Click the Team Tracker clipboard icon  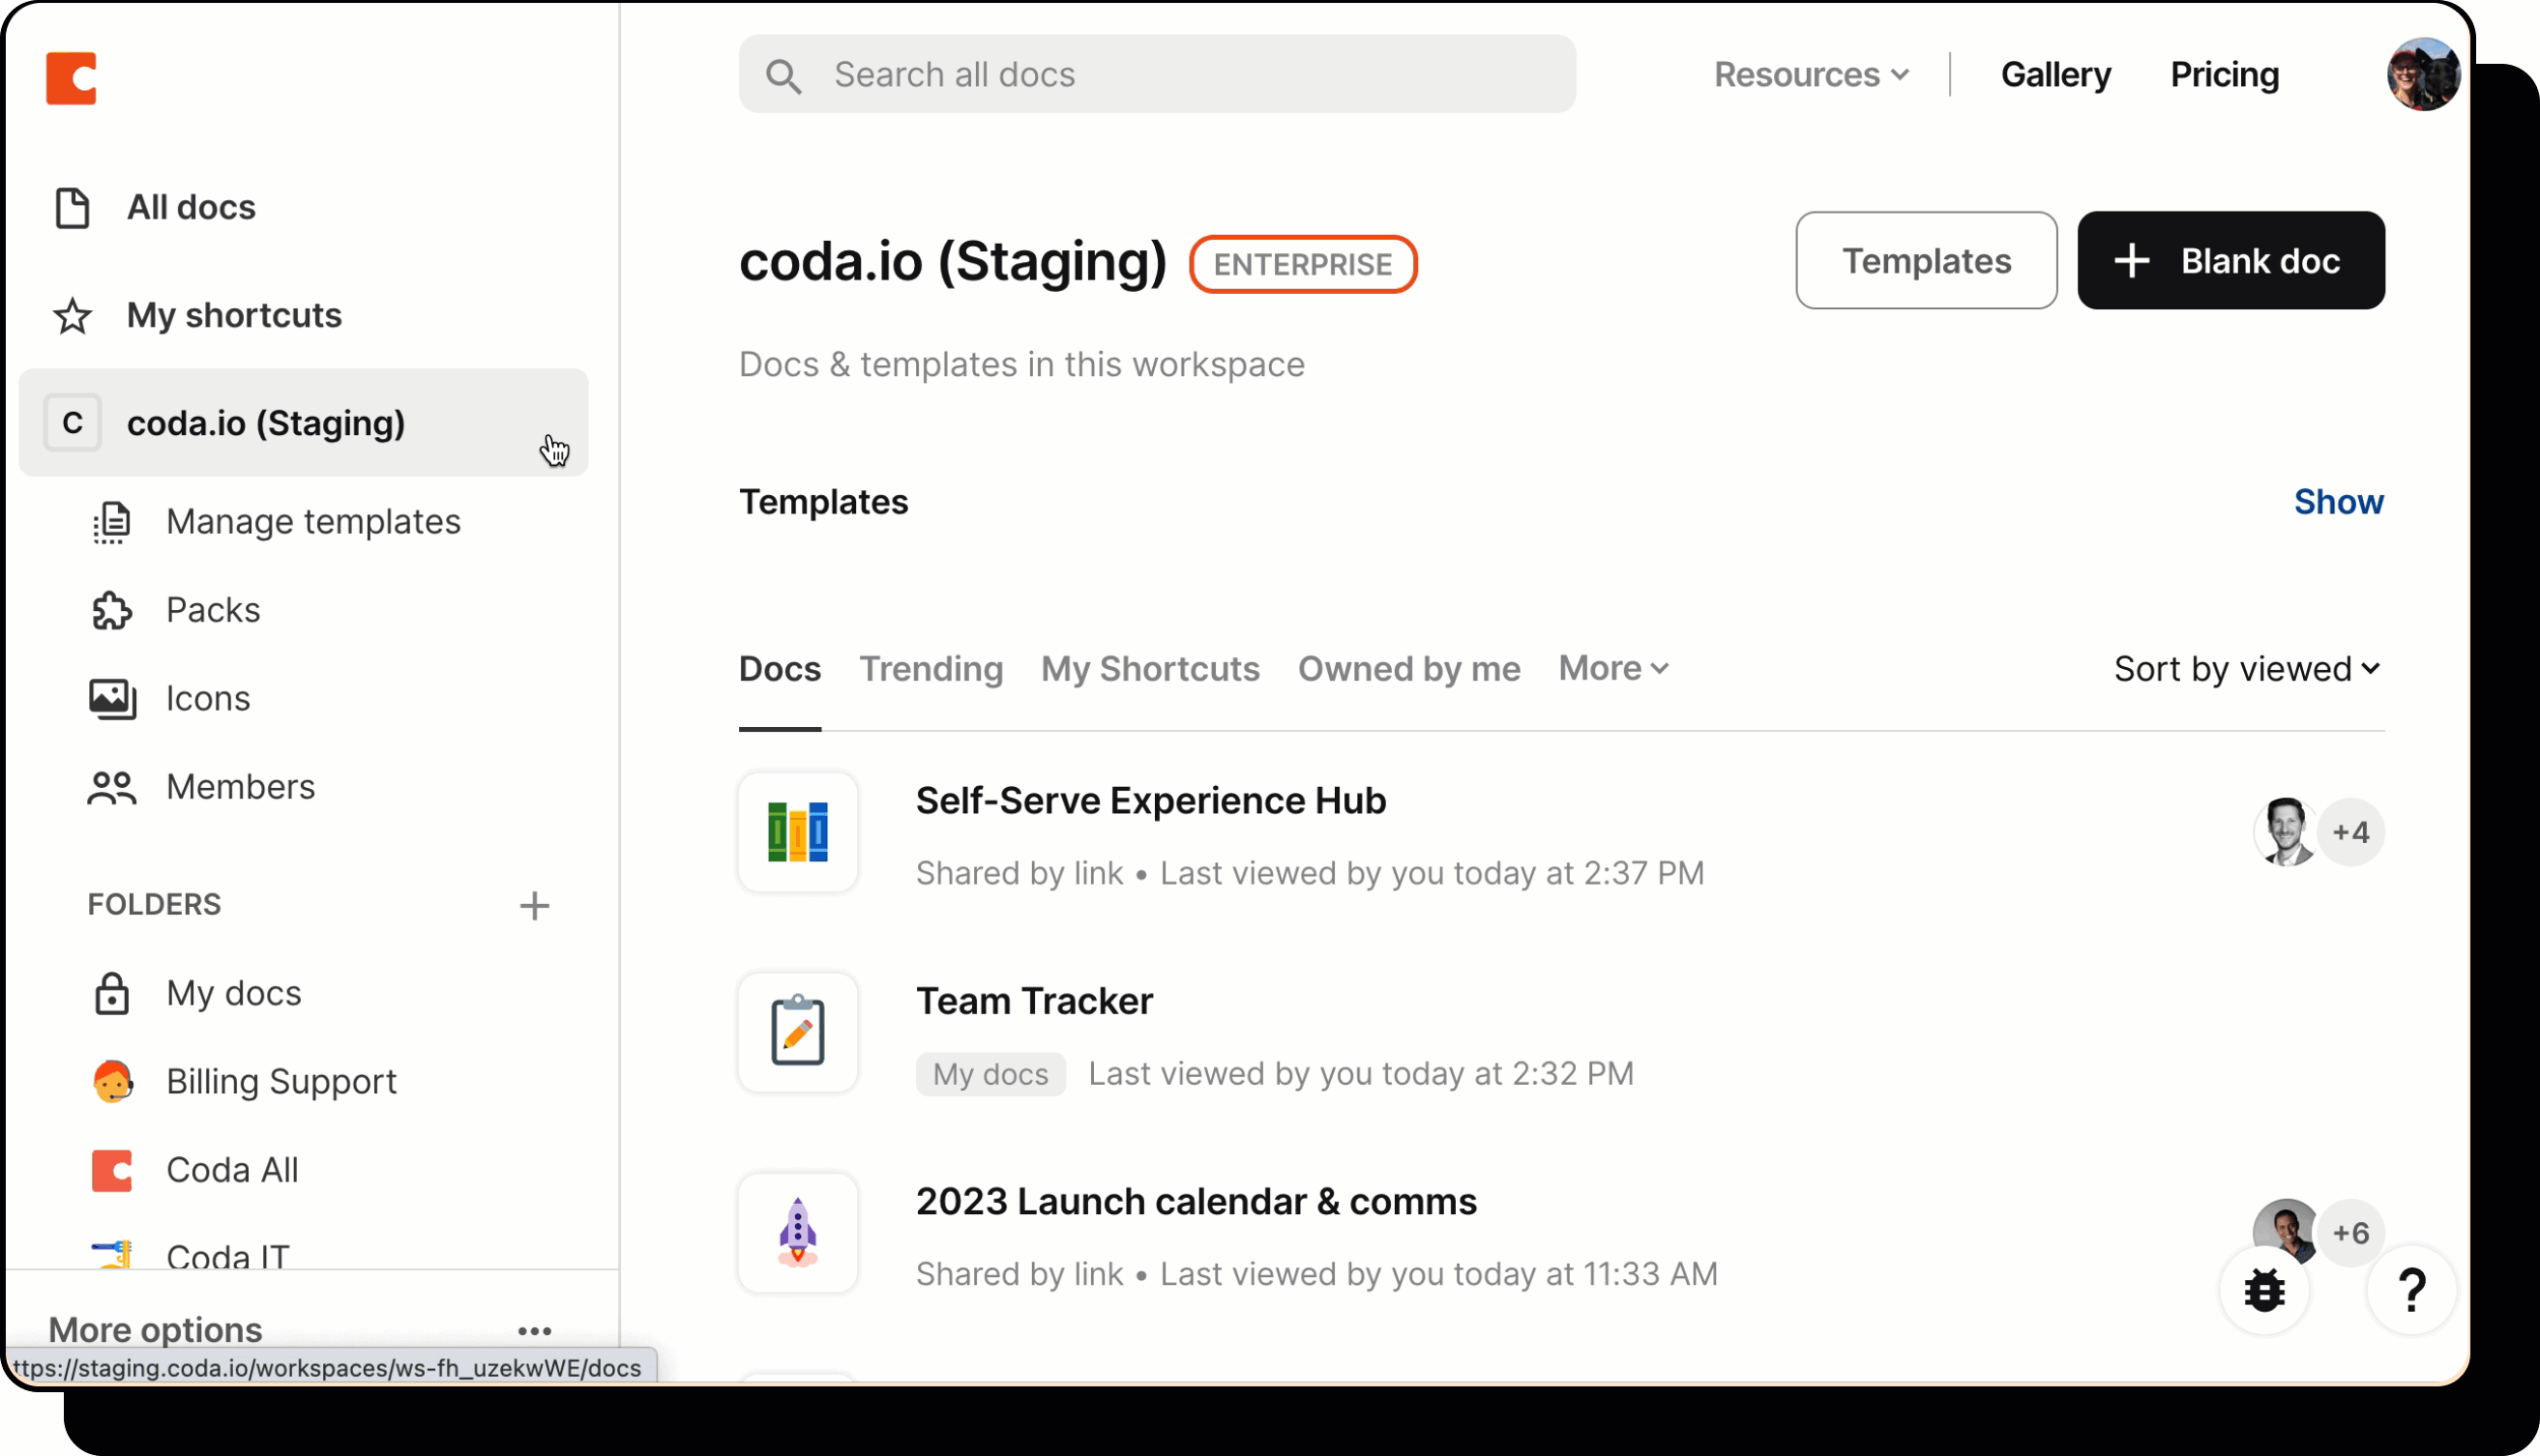tap(797, 1032)
